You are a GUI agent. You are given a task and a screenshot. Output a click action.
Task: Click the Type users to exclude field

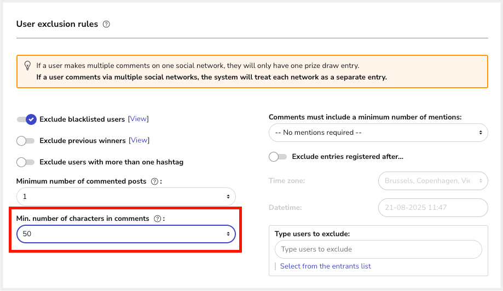point(378,249)
